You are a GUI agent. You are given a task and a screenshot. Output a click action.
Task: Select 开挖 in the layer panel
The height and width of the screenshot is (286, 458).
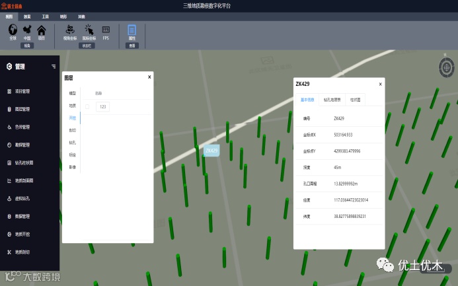[x=73, y=118]
